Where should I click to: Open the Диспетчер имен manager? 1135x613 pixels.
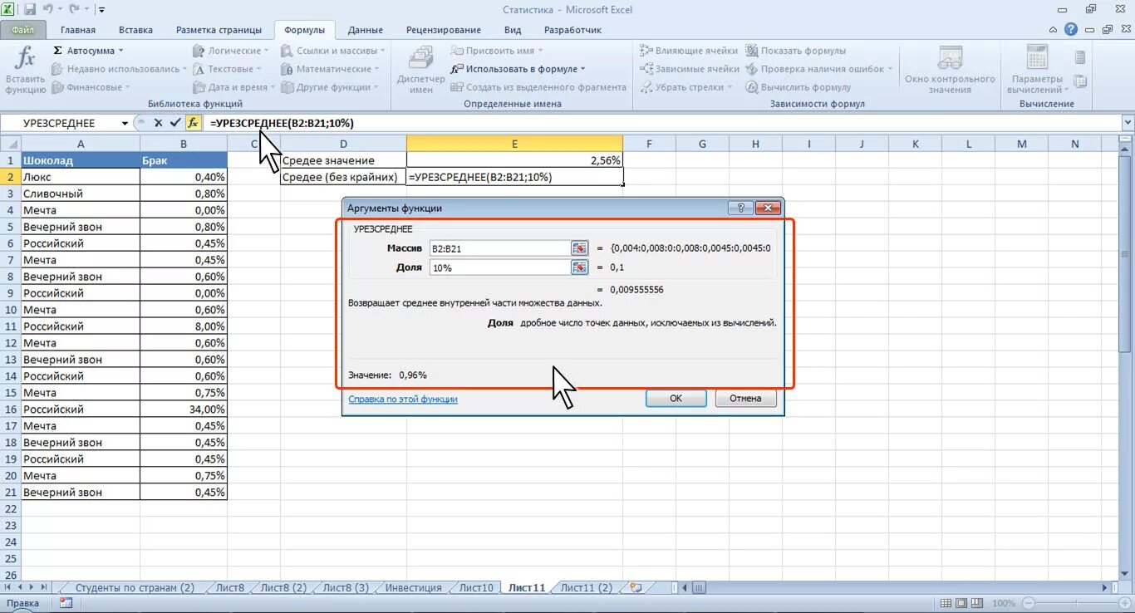click(421, 70)
